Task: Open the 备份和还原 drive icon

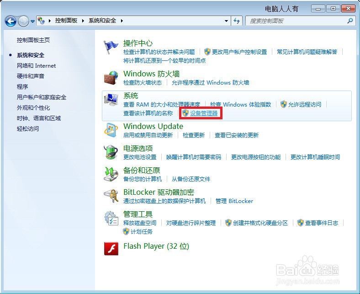Action: 111,174
